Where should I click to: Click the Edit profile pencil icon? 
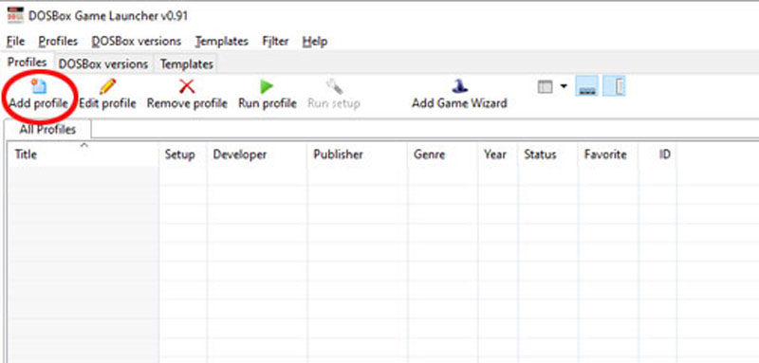coord(107,86)
